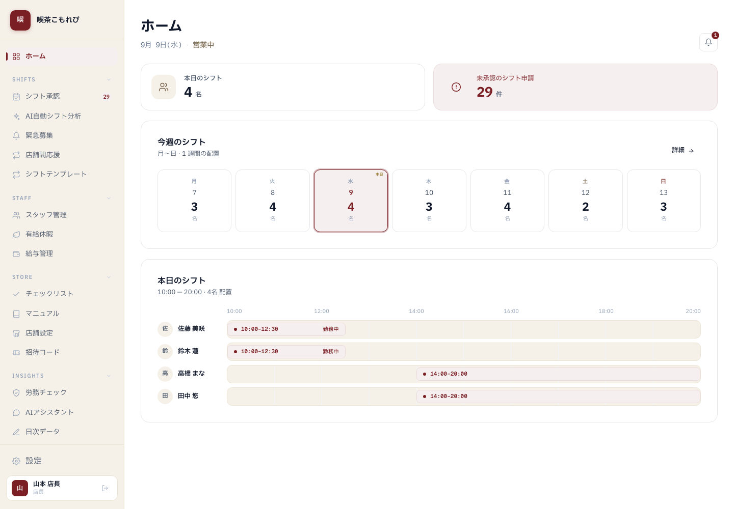Collapse the STAFF section chevron
Viewport: 734px width, 509px height.
pos(109,199)
